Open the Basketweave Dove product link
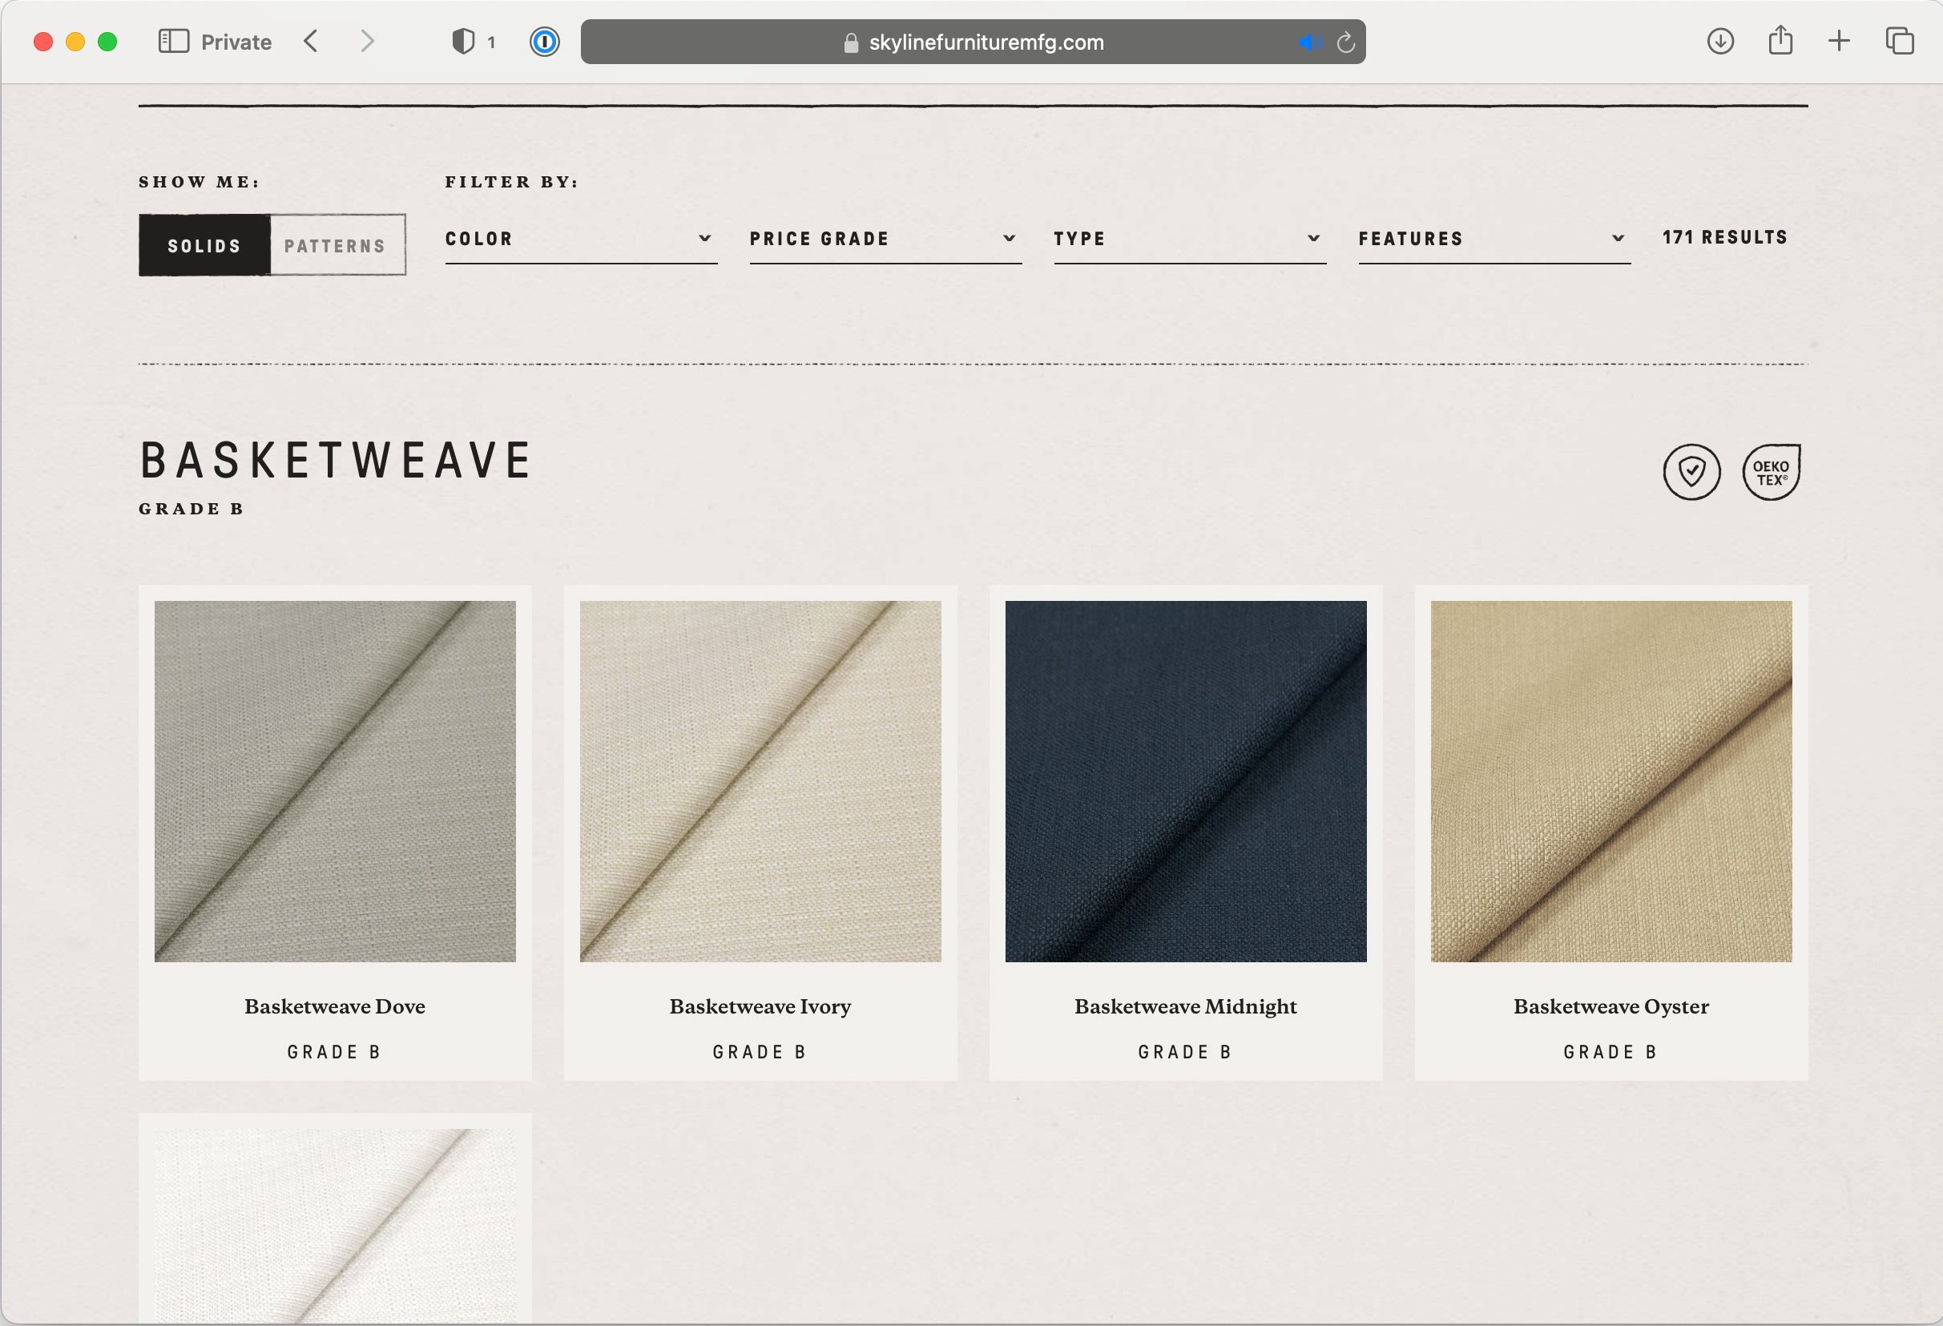 point(334,1006)
